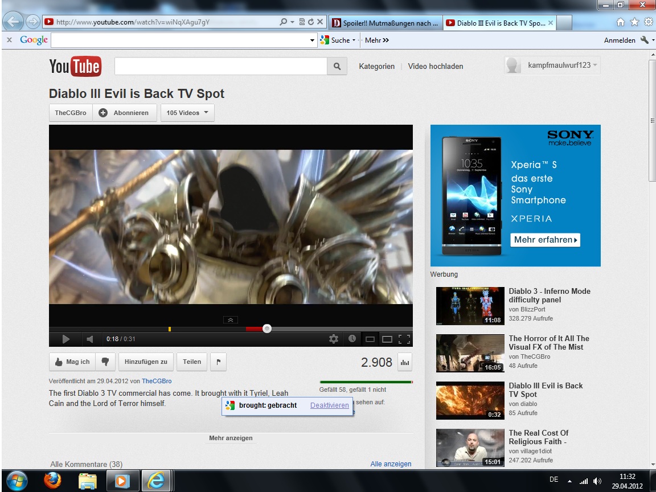The height and width of the screenshot is (492, 656).
Task: Open video quality settings gear
Action: 334,339
